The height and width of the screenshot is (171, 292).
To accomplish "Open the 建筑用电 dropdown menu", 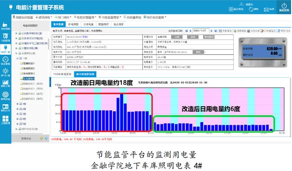I will 44,17.
